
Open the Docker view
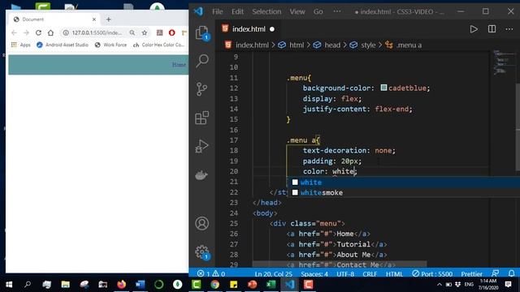pos(201,175)
